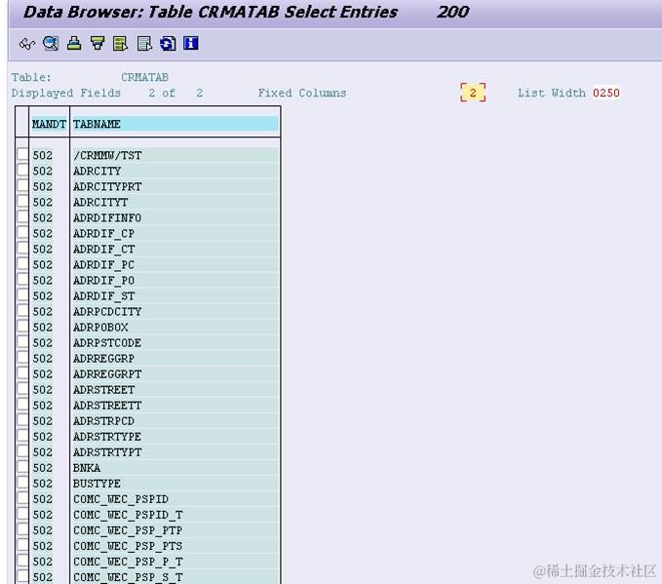Screen dimensions: 662x584
Task: Click the ADRSTREET table name cell
Action: [175, 390]
